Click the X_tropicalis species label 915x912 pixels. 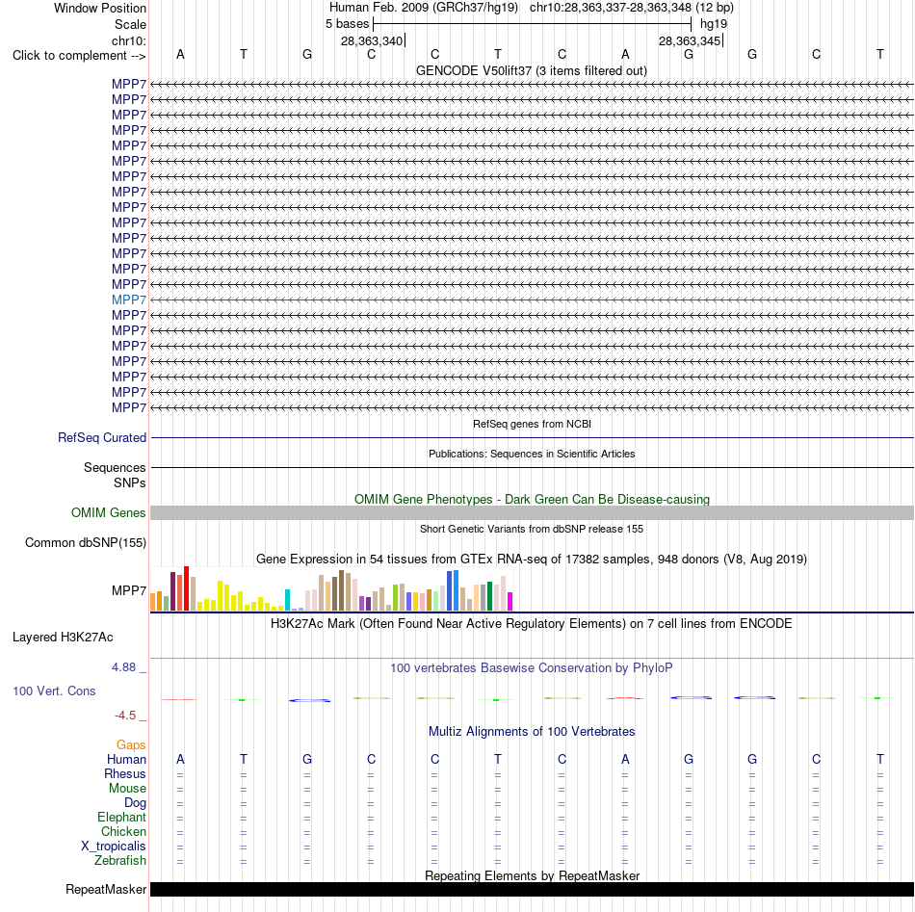[114, 847]
